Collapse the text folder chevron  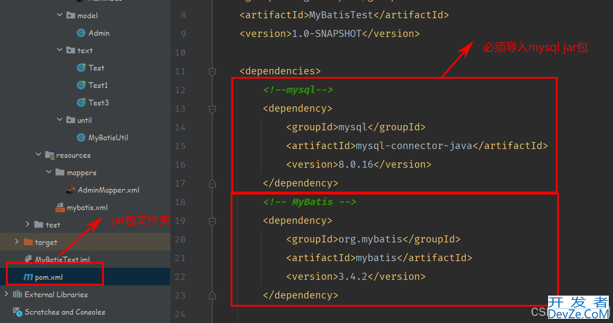point(60,50)
